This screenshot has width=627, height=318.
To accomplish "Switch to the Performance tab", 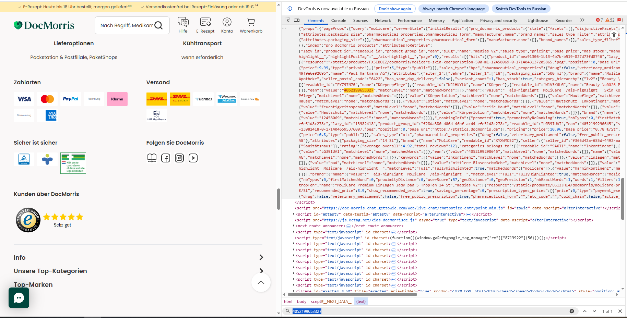I will click(410, 21).
